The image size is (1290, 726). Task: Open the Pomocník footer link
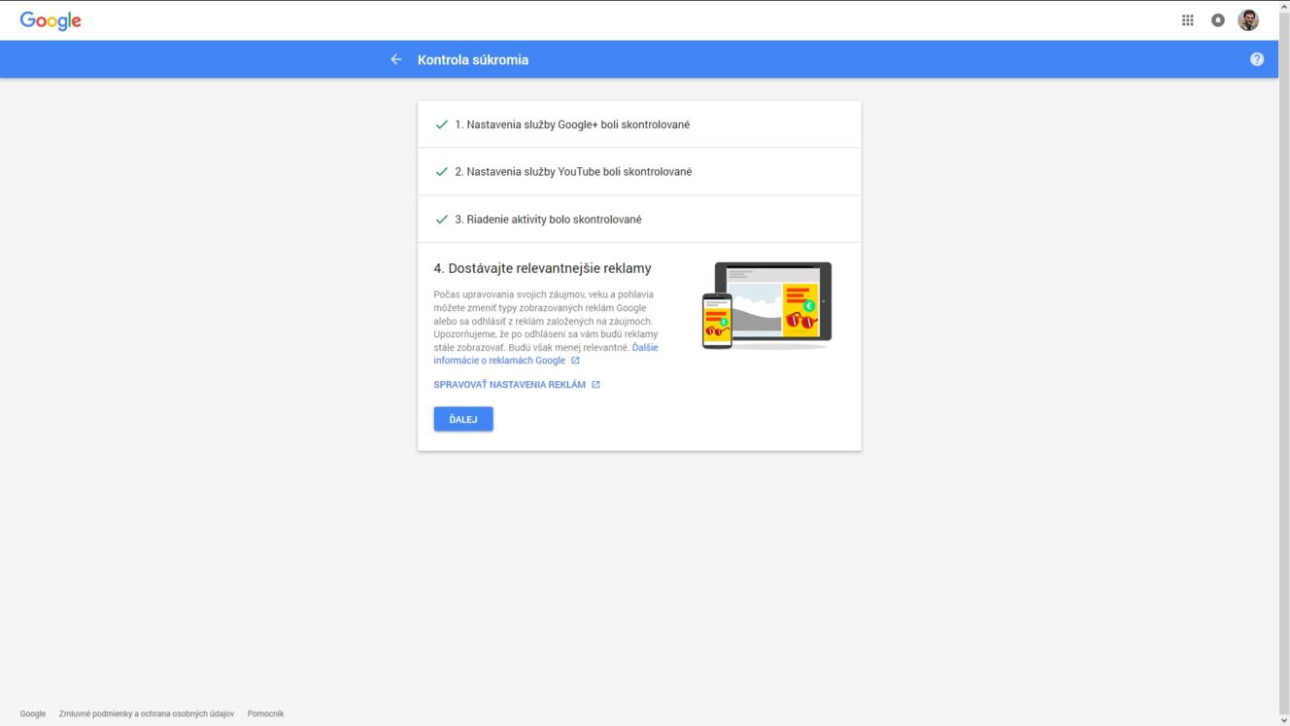[x=266, y=713]
